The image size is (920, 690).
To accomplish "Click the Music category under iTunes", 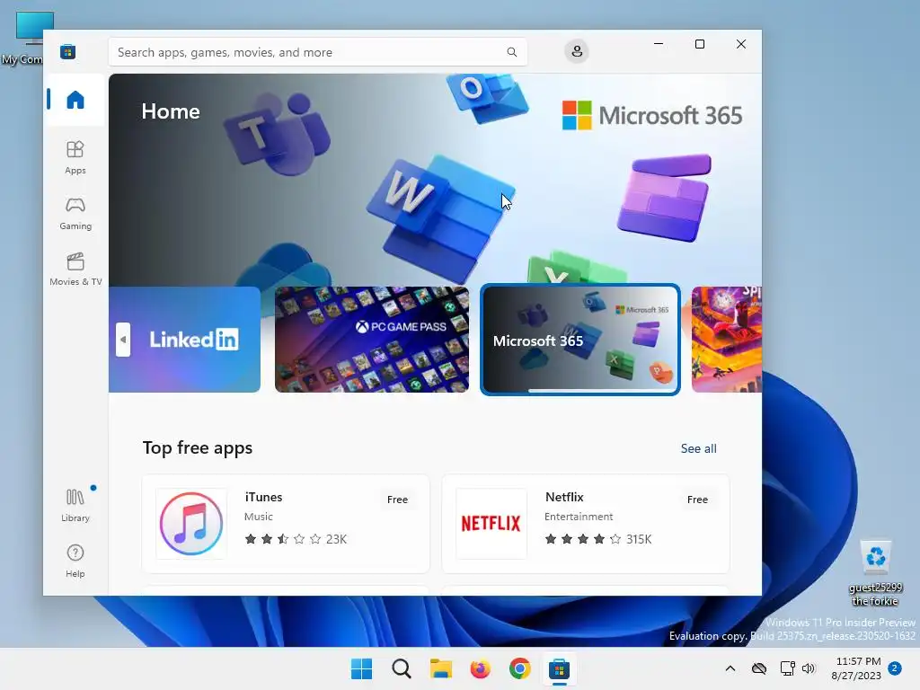I will tap(258, 517).
